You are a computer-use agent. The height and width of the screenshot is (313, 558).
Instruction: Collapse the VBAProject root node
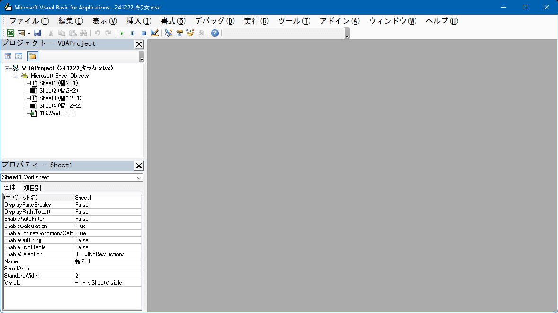point(7,68)
